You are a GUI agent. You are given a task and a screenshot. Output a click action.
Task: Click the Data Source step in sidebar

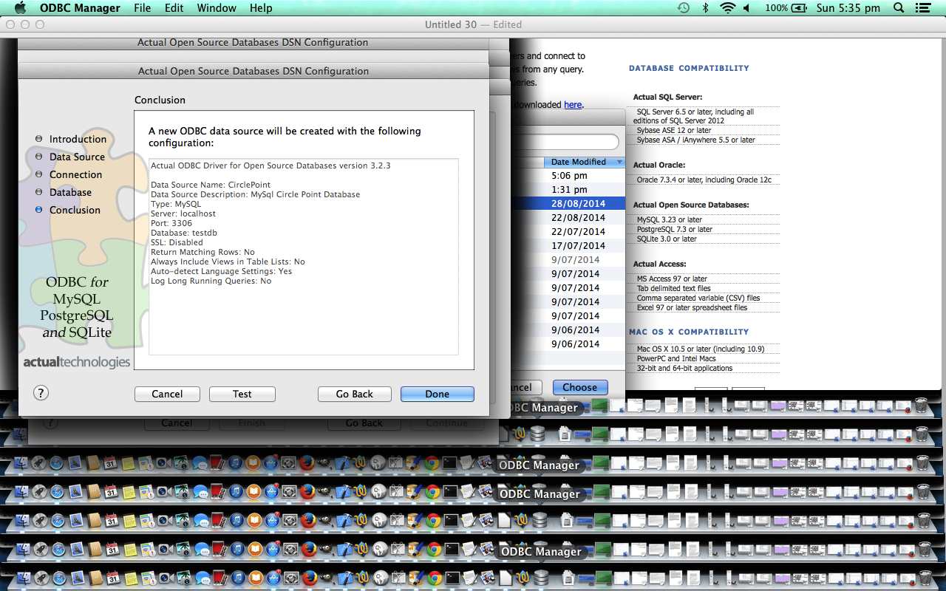77,157
